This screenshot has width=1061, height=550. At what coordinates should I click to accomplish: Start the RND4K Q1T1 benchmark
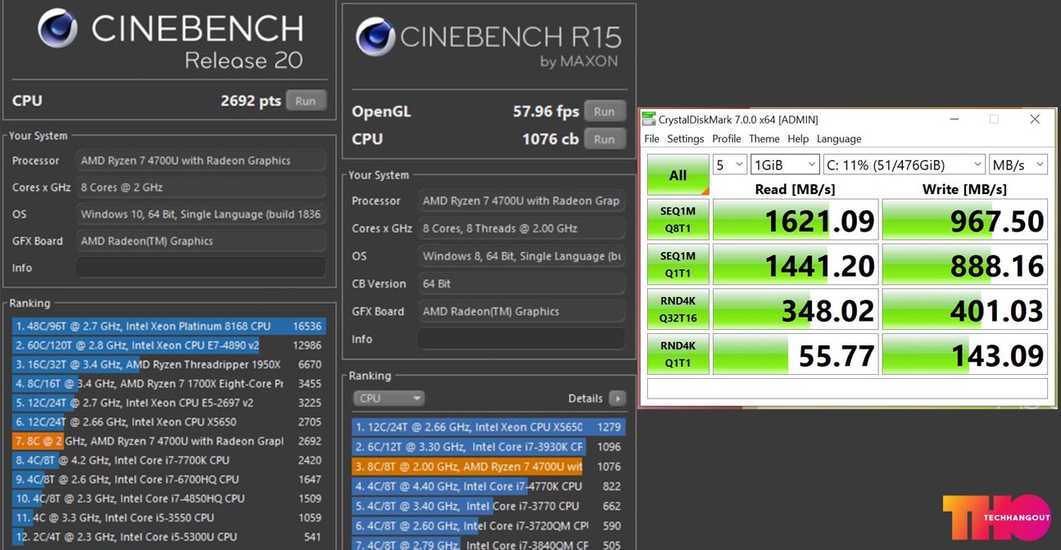tap(678, 354)
